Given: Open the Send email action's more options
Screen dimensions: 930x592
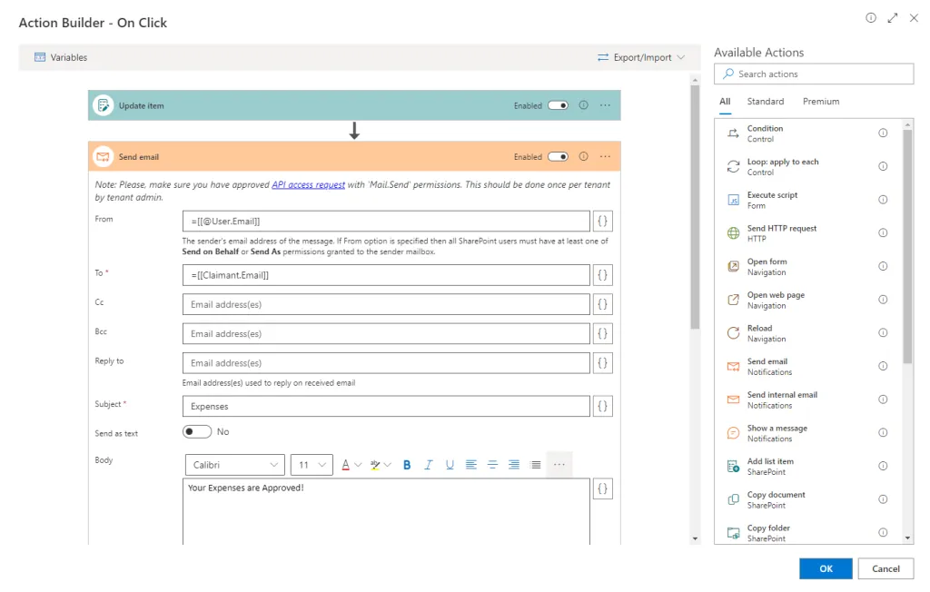Looking at the screenshot, I should [x=605, y=156].
